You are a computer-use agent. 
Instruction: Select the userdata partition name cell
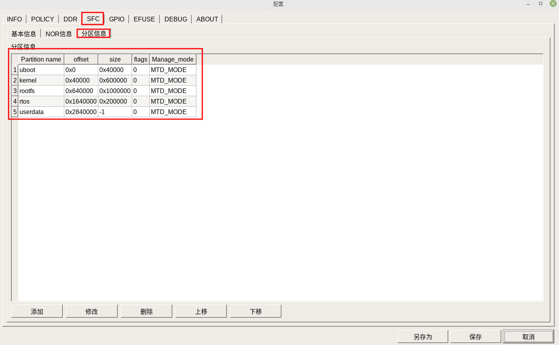click(x=41, y=112)
